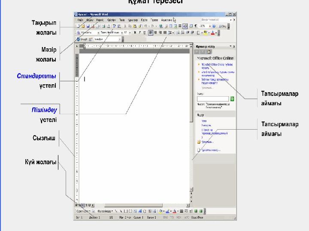This screenshot has width=309, height=231.
Task: Open the Line Spacing dropdown arrow
Action: tap(173, 33)
